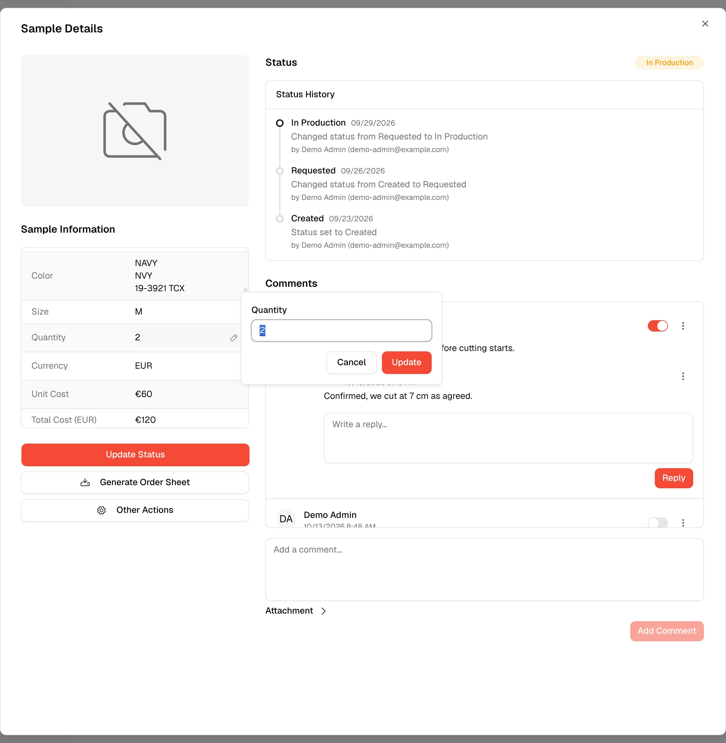Click the 'Status History' heading
This screenshot has width=726, height=743.
pos(305,94)
